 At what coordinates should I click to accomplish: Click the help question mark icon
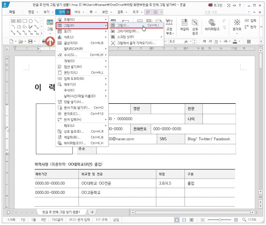click(240, 5)
